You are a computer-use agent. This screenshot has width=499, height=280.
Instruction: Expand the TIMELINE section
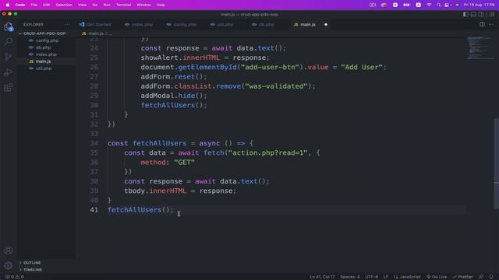(x=33, y=270)
